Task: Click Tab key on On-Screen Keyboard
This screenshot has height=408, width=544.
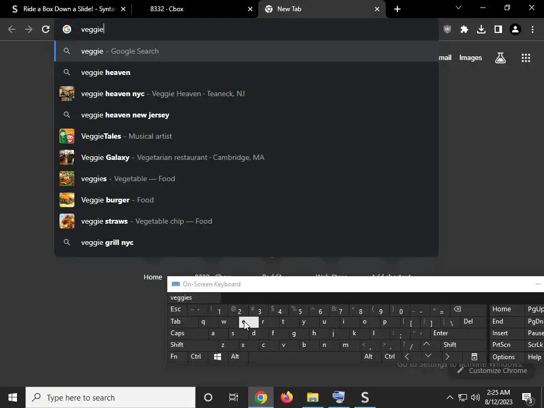Action: (182, 321)
